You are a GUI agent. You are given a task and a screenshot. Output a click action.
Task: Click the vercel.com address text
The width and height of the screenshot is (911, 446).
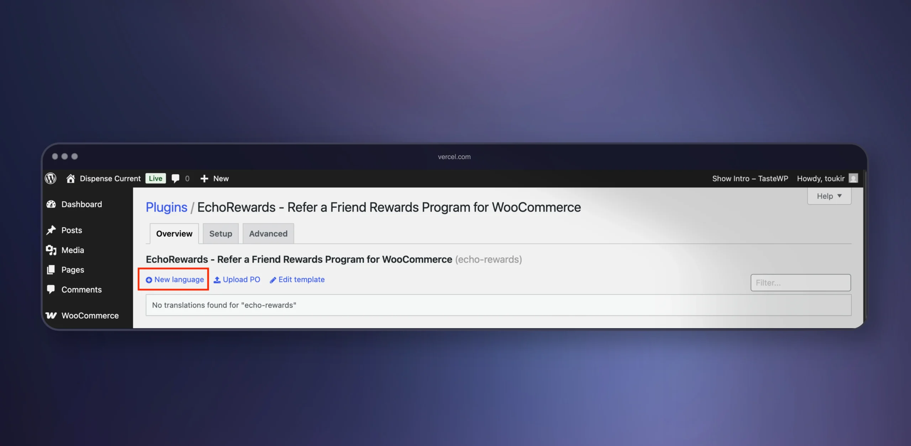[454, 156]
